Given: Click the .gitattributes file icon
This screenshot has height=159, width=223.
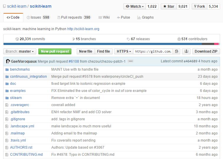Looking at the screenshot, I should (x=7, y=112).
